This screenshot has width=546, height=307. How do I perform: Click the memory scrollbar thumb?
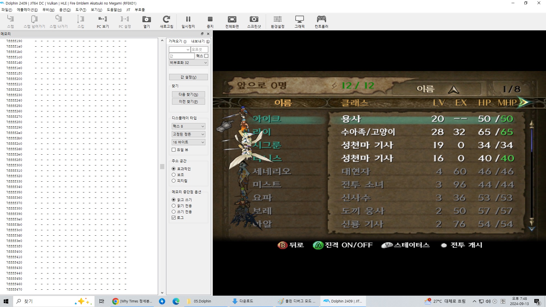[162, 167]
